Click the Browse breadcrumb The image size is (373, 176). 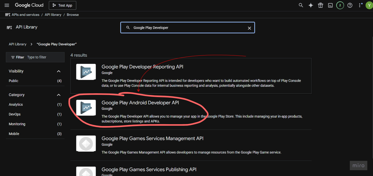tap(73, 15)
